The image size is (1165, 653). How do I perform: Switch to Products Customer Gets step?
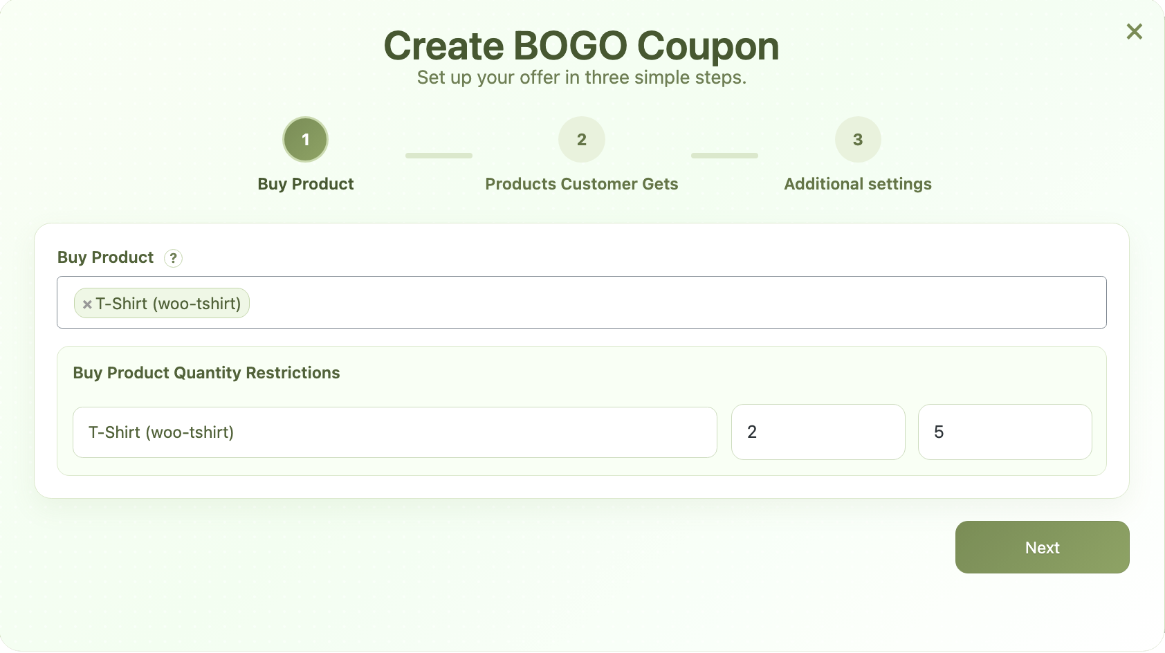point(581,184)
